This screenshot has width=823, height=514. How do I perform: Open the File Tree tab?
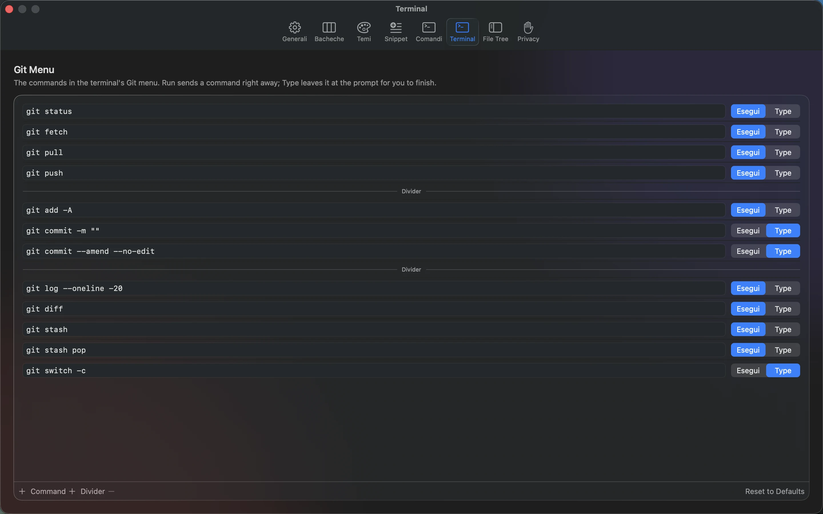pyautogui.click(x=495, y=32)
